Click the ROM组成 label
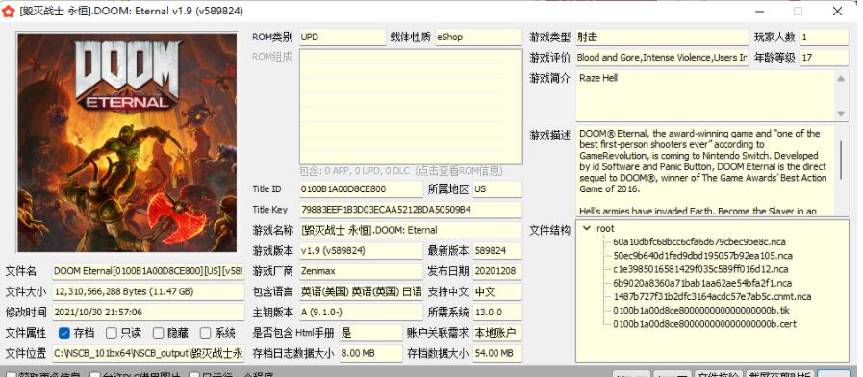Screen dimensions: 863x377 click(x=272, y=56)
